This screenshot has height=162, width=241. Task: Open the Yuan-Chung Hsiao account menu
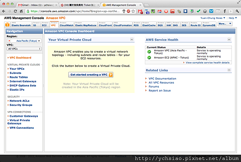(x=213, y=18)
